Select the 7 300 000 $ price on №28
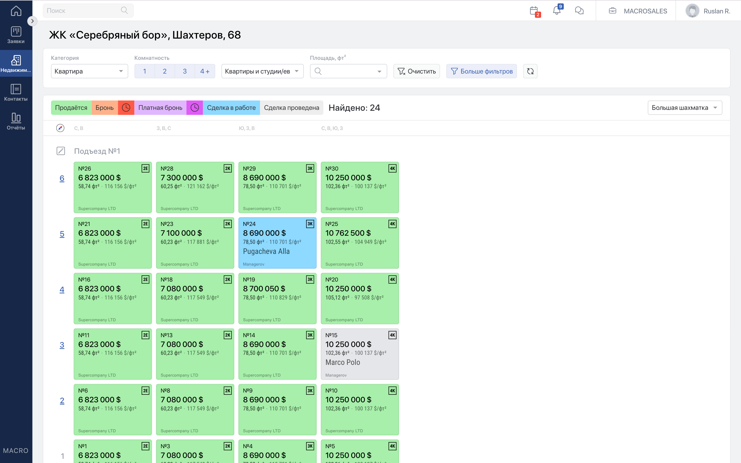 coord(182,178)
